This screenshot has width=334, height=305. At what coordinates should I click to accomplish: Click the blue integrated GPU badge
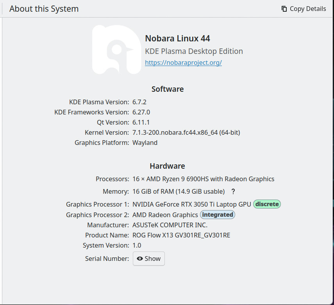coord(218,215)
